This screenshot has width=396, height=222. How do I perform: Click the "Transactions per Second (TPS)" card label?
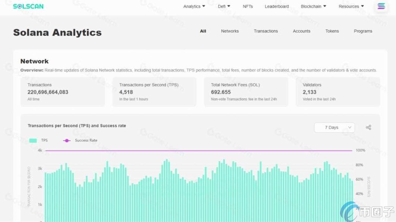tap(149, 85)
